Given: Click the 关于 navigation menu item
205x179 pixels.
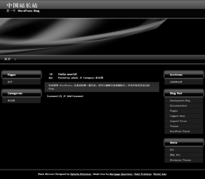Looking at the screenshot, I should (7, 59).
